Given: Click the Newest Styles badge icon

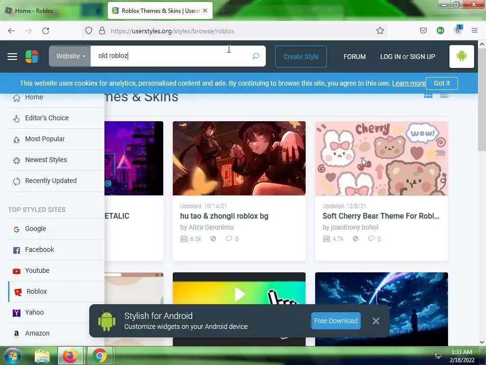Looking at the screenshot, I should 17,161.
